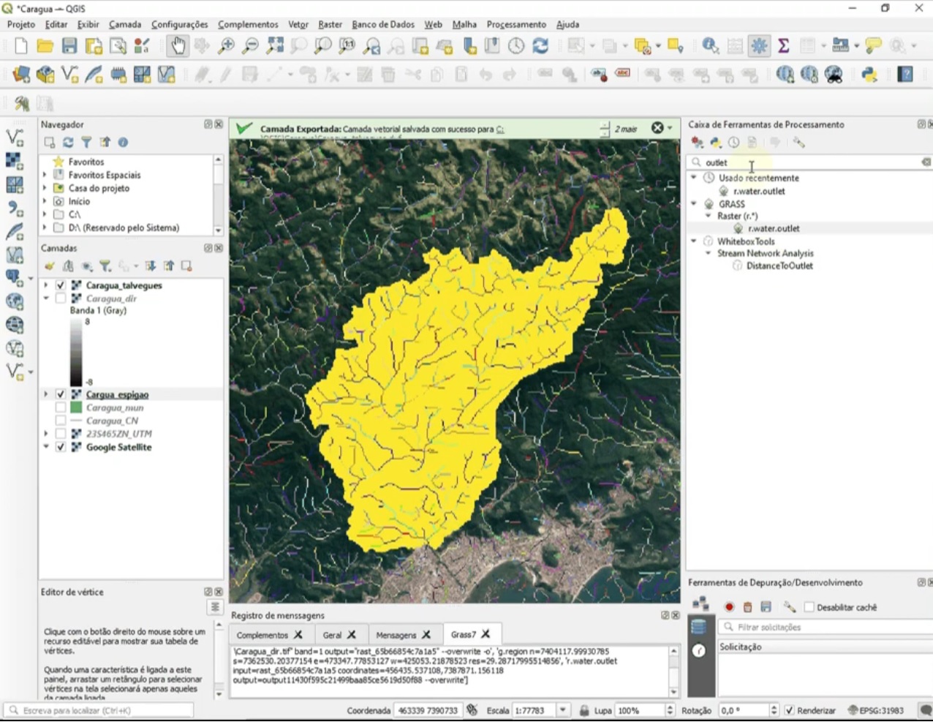Click the EPSG:31983 CRS button

click(876, 710)
